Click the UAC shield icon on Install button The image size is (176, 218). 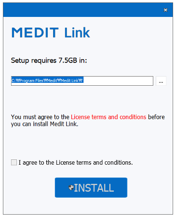tap(71, 187)
